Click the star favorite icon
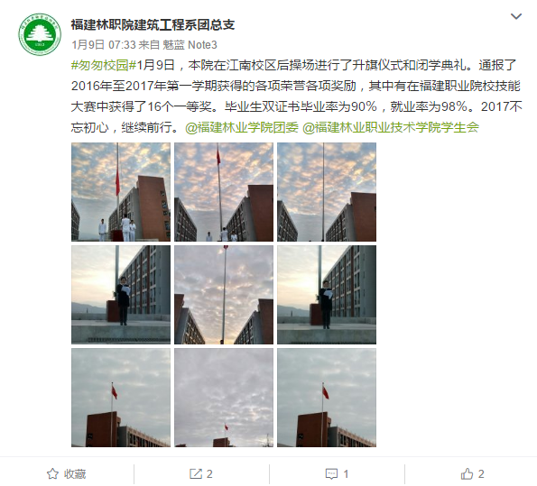 click(x=52, y=473)
